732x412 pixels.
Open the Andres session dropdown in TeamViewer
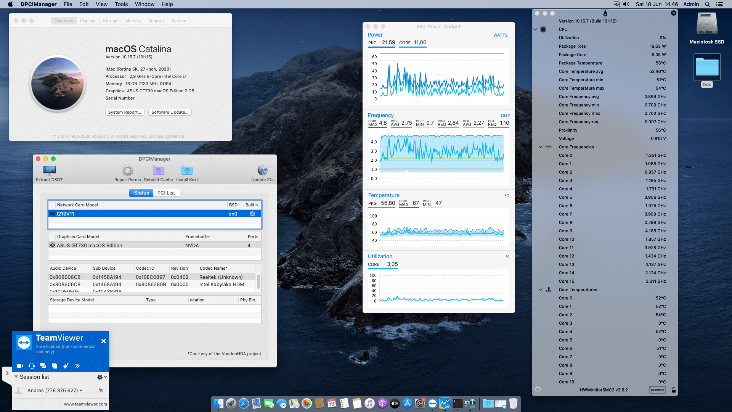(x=81, y=390)
